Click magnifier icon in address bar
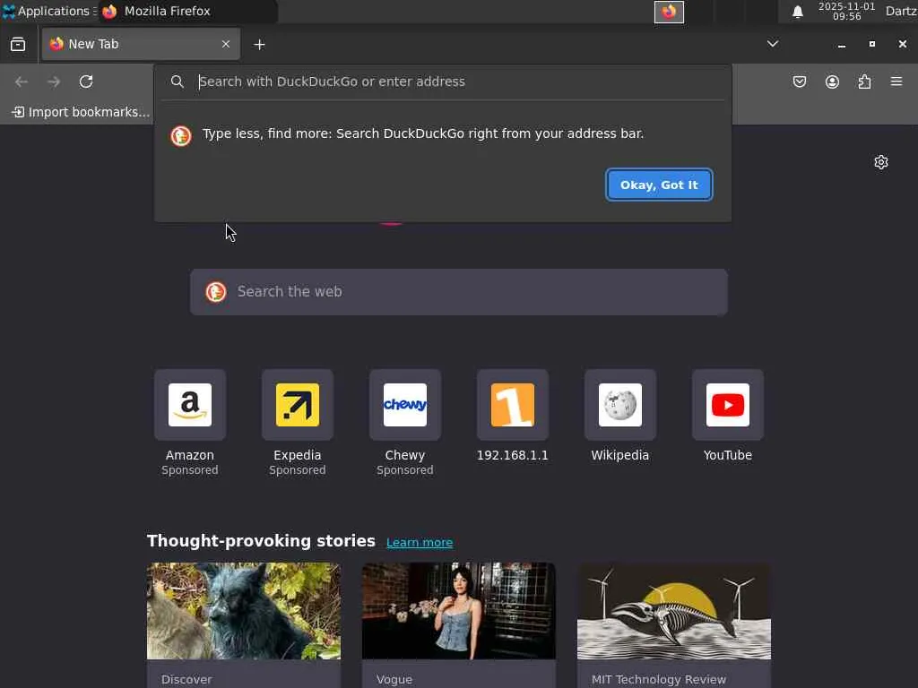The image size is (918, 688). point(178,82)
